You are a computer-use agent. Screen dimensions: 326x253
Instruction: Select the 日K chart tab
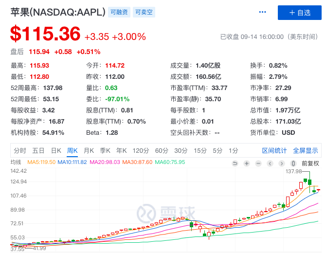pos(56,150)
